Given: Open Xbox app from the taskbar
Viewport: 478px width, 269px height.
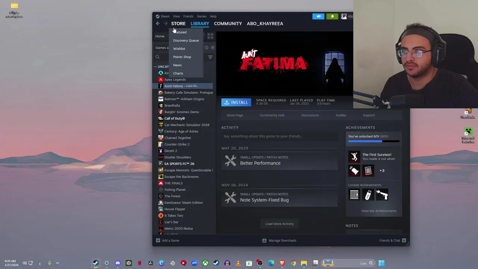Looking at the screenshot, I should coord(205,263).
